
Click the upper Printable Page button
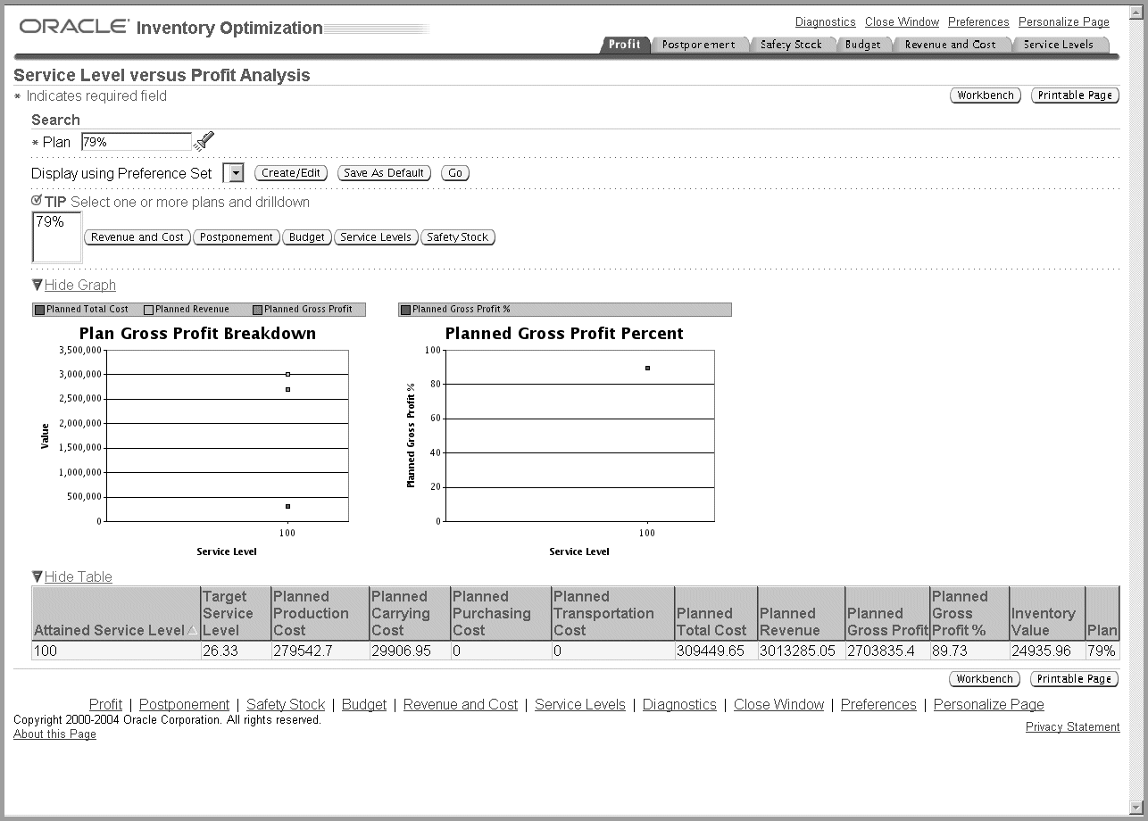(x=1075, y=95)
